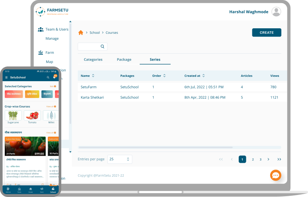Viewport: 308px width, 197px height.
Task: Open the orange chat support bubble
Action: (276, 175)
